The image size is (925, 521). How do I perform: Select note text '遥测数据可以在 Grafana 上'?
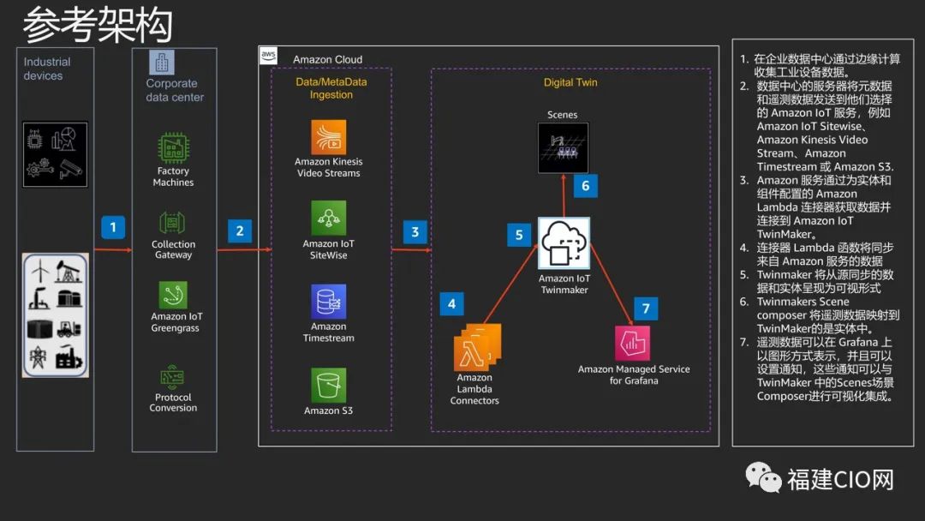[x=824, y=342]
